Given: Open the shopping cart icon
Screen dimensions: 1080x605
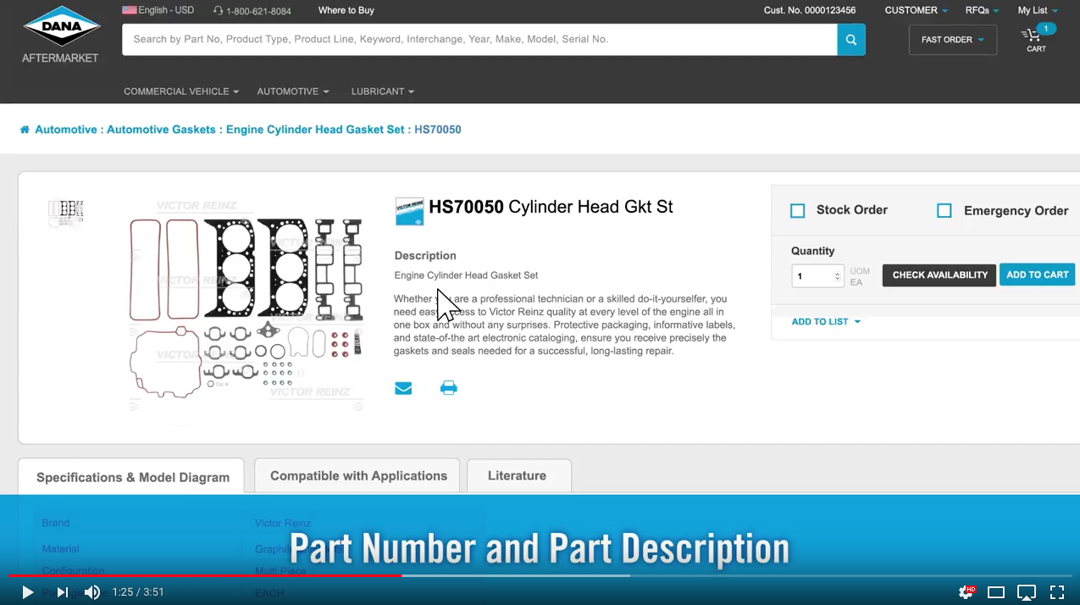Looking at the screenshot, I should pyautogui.click(x=1033, y=37).
